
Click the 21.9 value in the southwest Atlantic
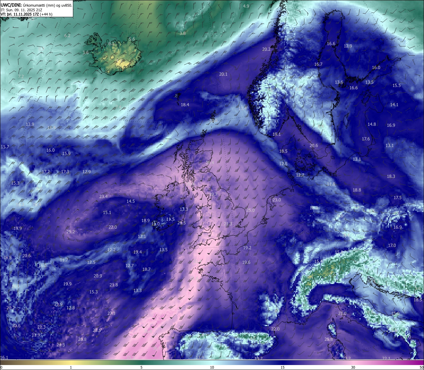[58, 304]
